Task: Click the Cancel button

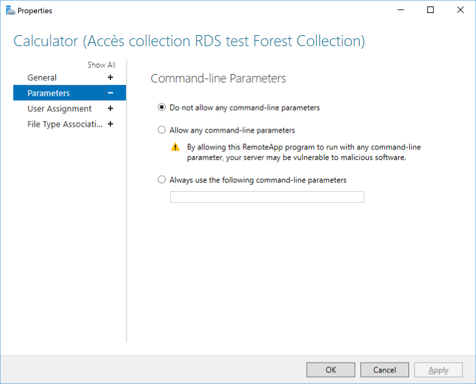Action: [384, 370]
